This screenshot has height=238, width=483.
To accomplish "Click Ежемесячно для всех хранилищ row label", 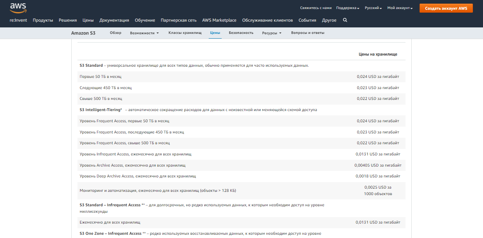I will (x=110, y=222).
